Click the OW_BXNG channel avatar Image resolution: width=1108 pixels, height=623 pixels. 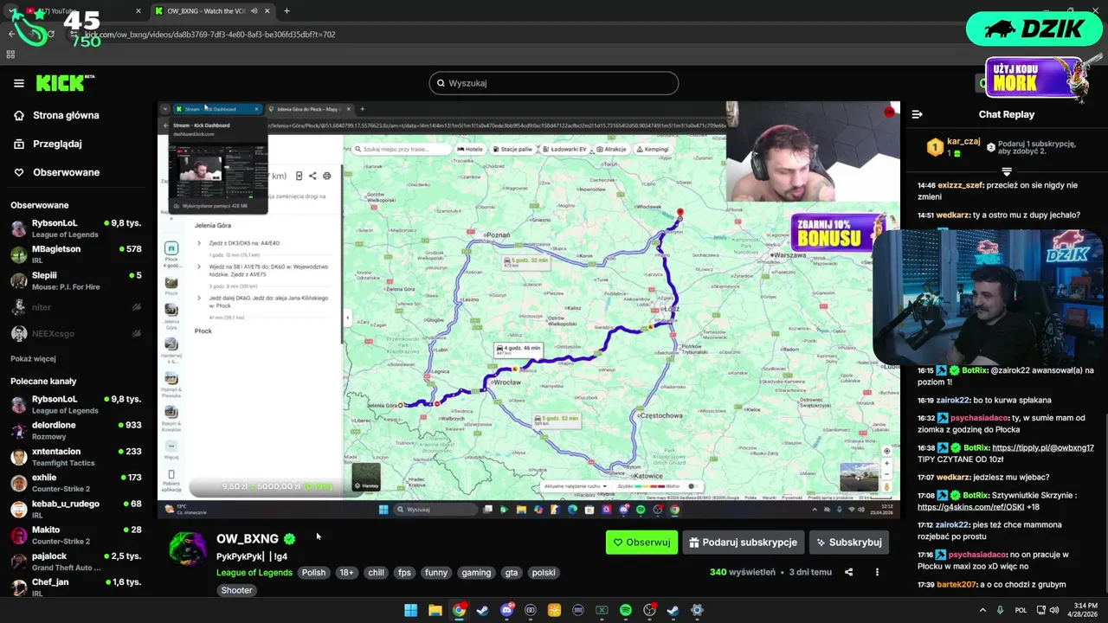(187, 549)
